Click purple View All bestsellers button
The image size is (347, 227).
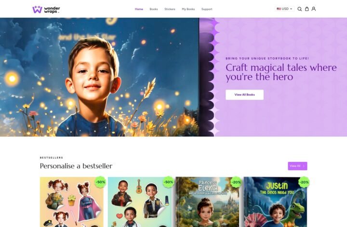(297, 166)
